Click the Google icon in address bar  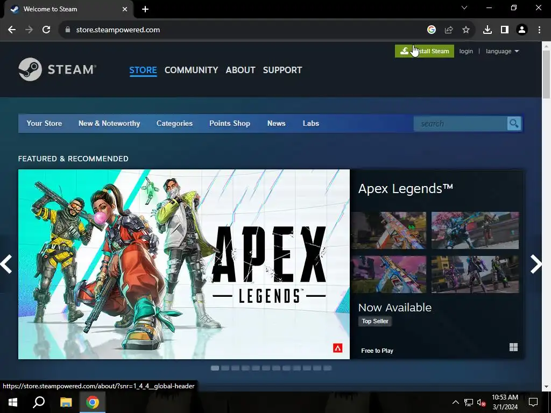(431, 30)
